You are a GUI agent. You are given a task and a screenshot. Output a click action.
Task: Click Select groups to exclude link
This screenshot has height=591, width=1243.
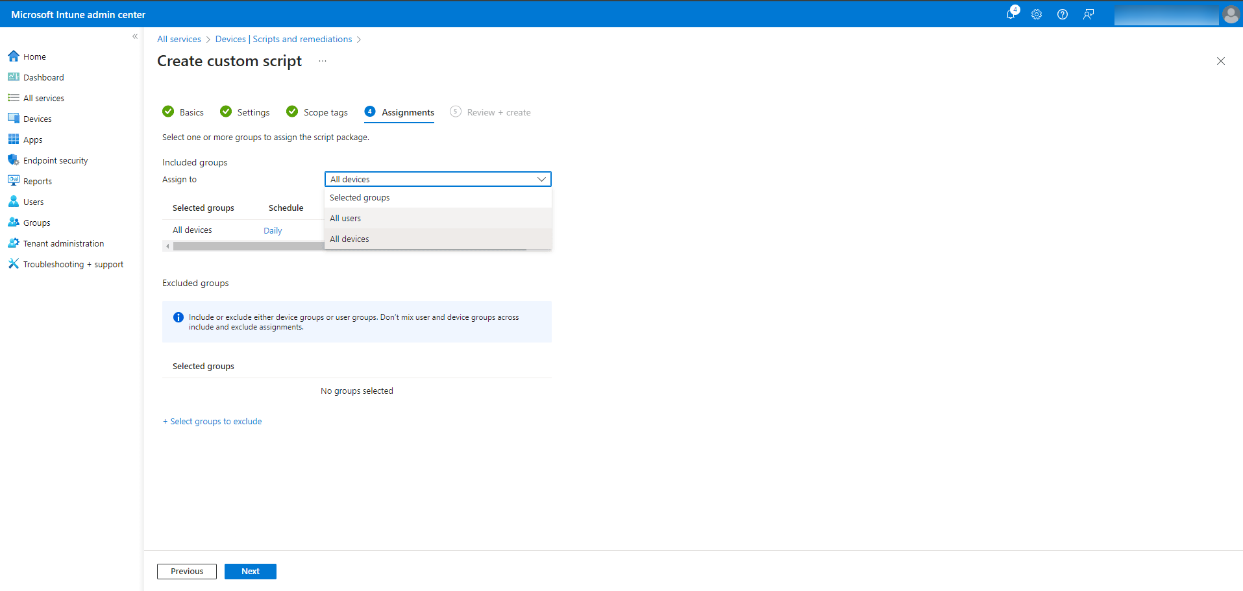click(212, 421)
